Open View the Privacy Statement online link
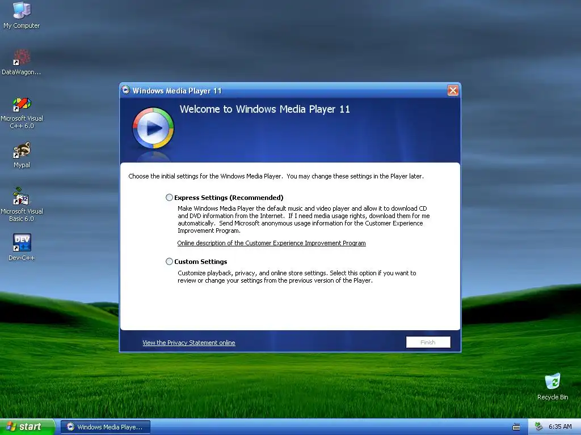This screenshot has width=581, height=435. pos(188,343)
